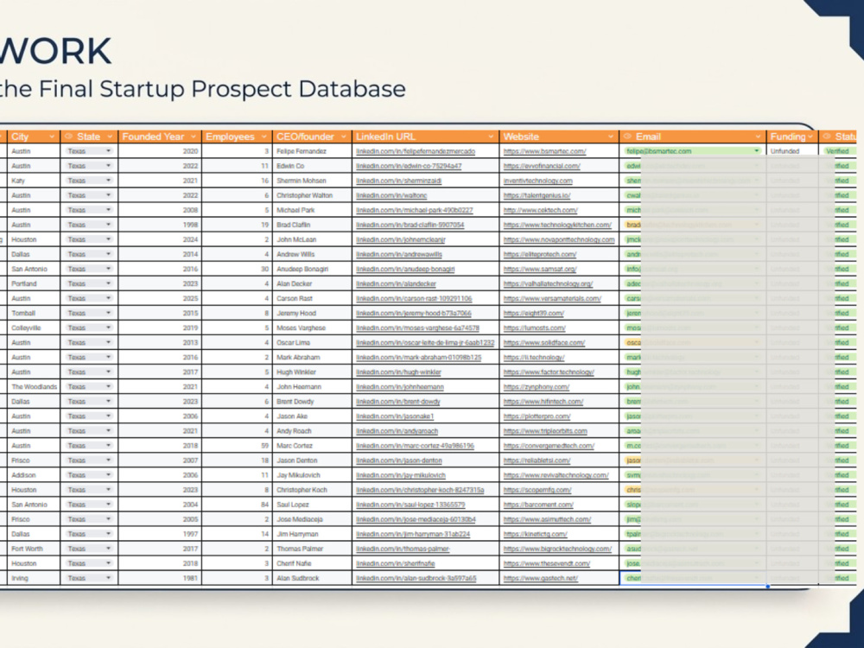864x648 pixels.
Task: Select the Addison city cell
Action: 34,475
